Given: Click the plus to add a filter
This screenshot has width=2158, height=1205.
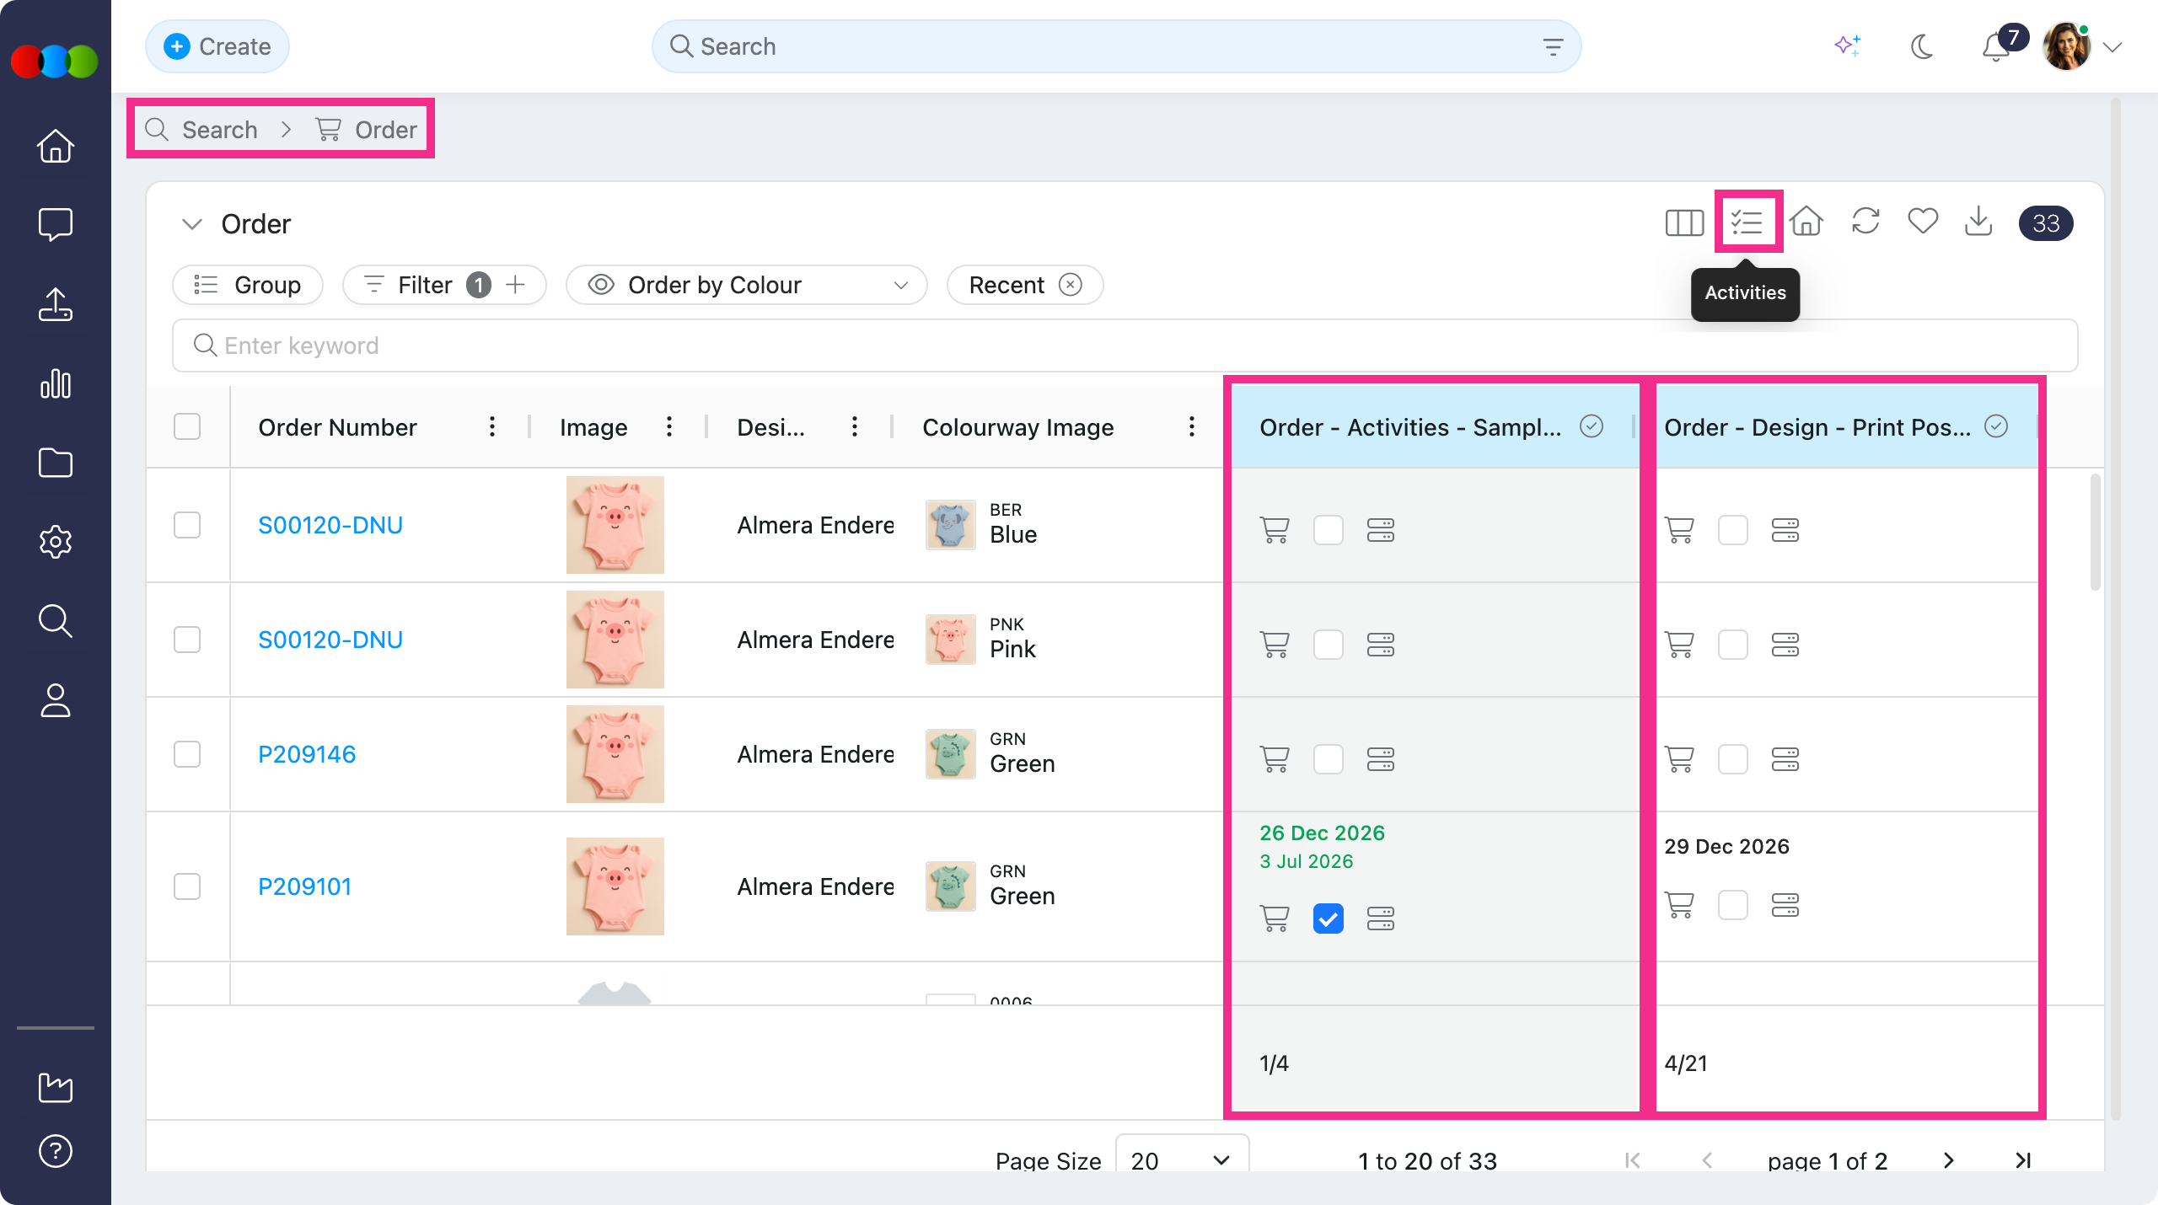Looking at the screenshot, I should [x=516, y=285].
